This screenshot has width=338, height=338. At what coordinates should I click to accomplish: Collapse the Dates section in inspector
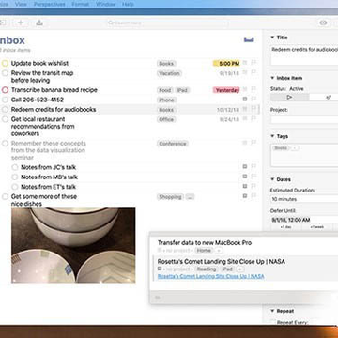pyautogui.click(x=272, y=179)
